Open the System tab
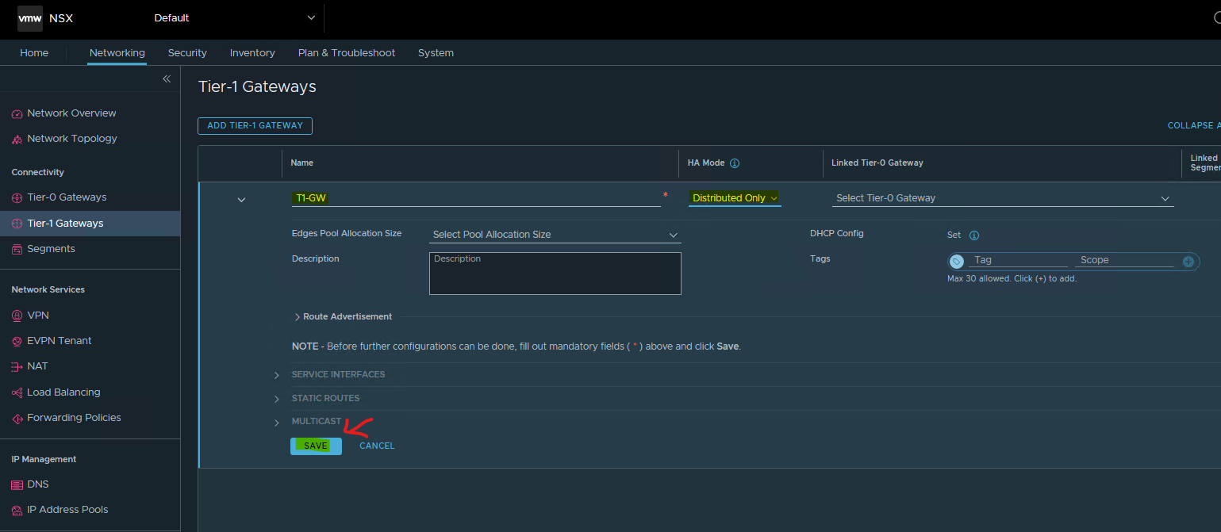Viewport: 1221px width, 532px height. coord(436,53)
